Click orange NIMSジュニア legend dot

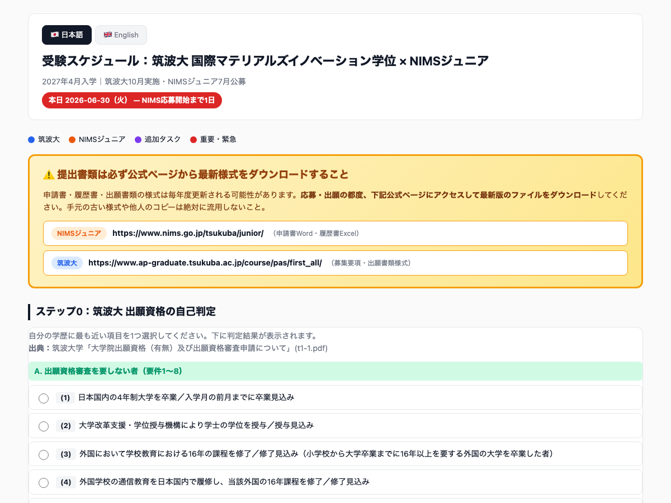(72, 139)
